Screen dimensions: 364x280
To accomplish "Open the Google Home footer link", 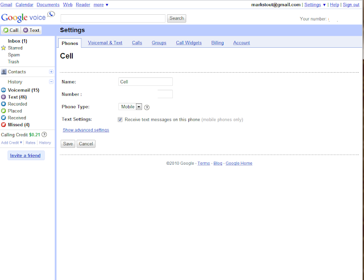I will pyautogui.click(x=239, y=163).
